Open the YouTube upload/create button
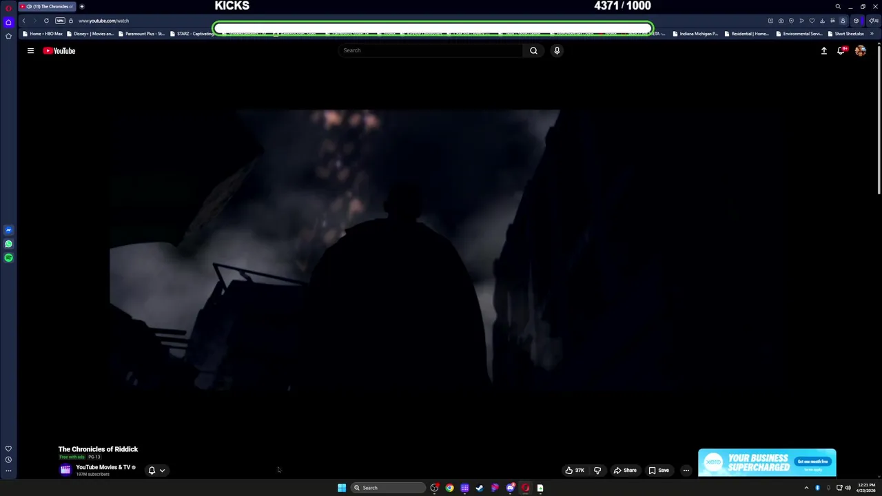882x496 pixels. [x=823, y=50]
